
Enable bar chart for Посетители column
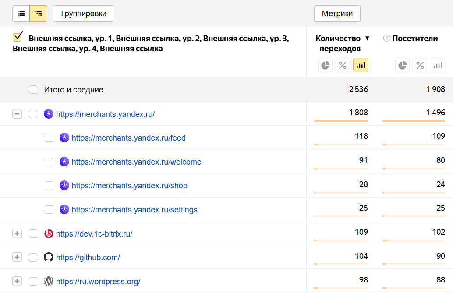click(x=438, y=65)
